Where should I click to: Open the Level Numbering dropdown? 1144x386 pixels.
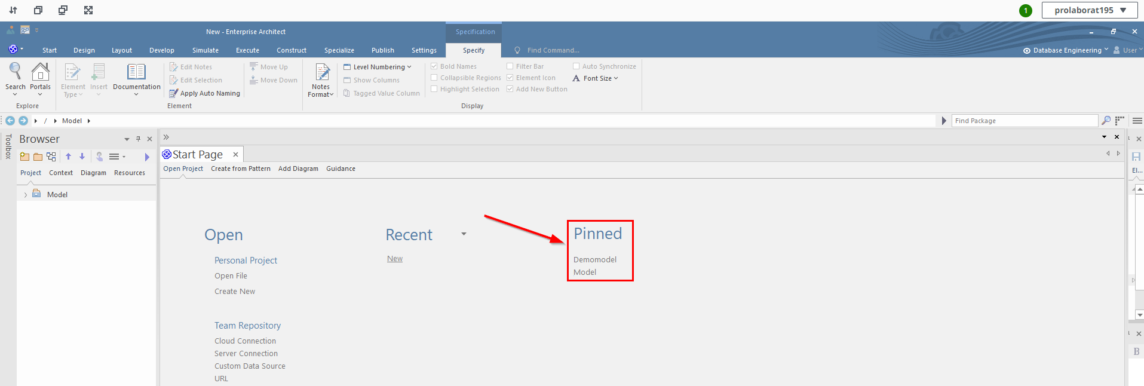point(378,67)
